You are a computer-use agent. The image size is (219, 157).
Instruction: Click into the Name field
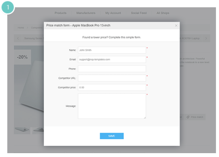coord(112,50)
